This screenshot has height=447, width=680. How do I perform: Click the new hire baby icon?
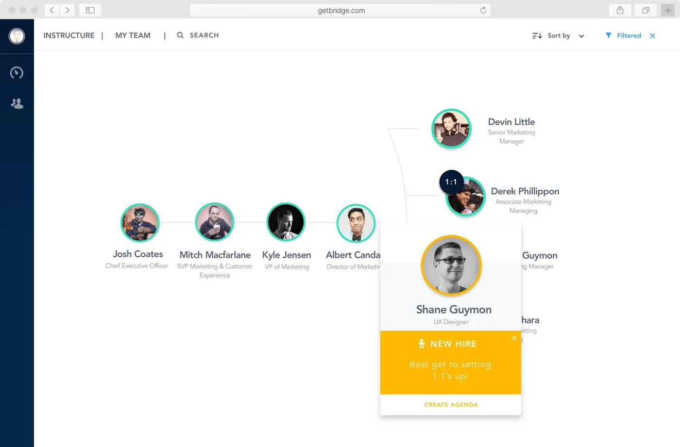coord(422,344)
